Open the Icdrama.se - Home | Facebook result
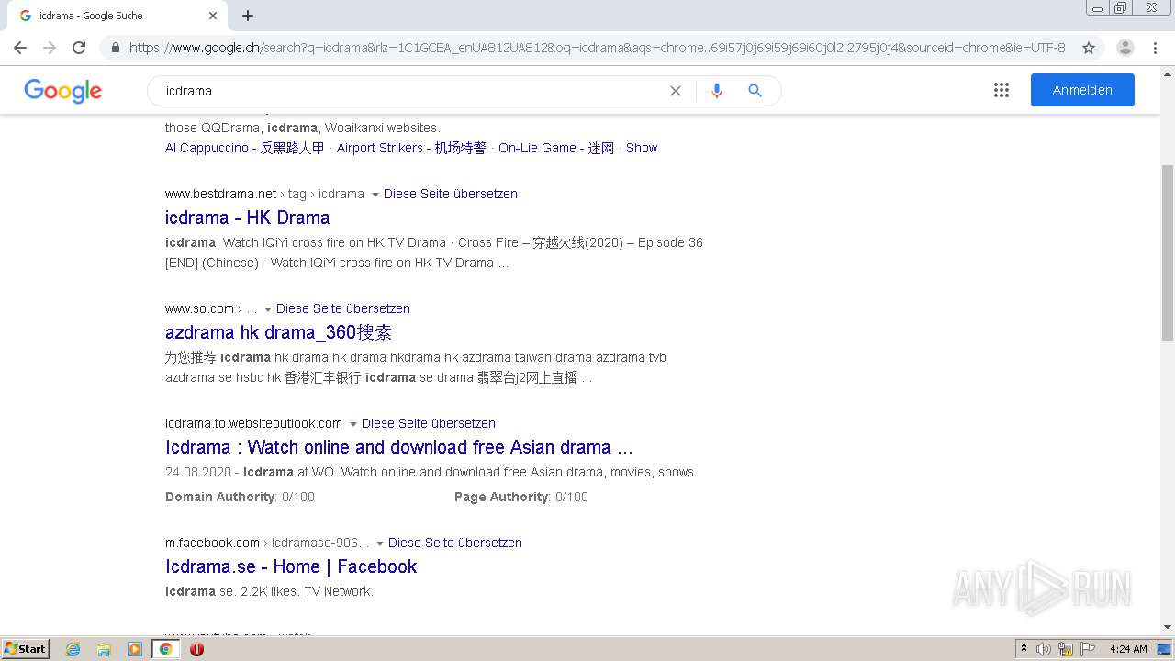This screenshot has width=1175, height=661. [291, 566]
